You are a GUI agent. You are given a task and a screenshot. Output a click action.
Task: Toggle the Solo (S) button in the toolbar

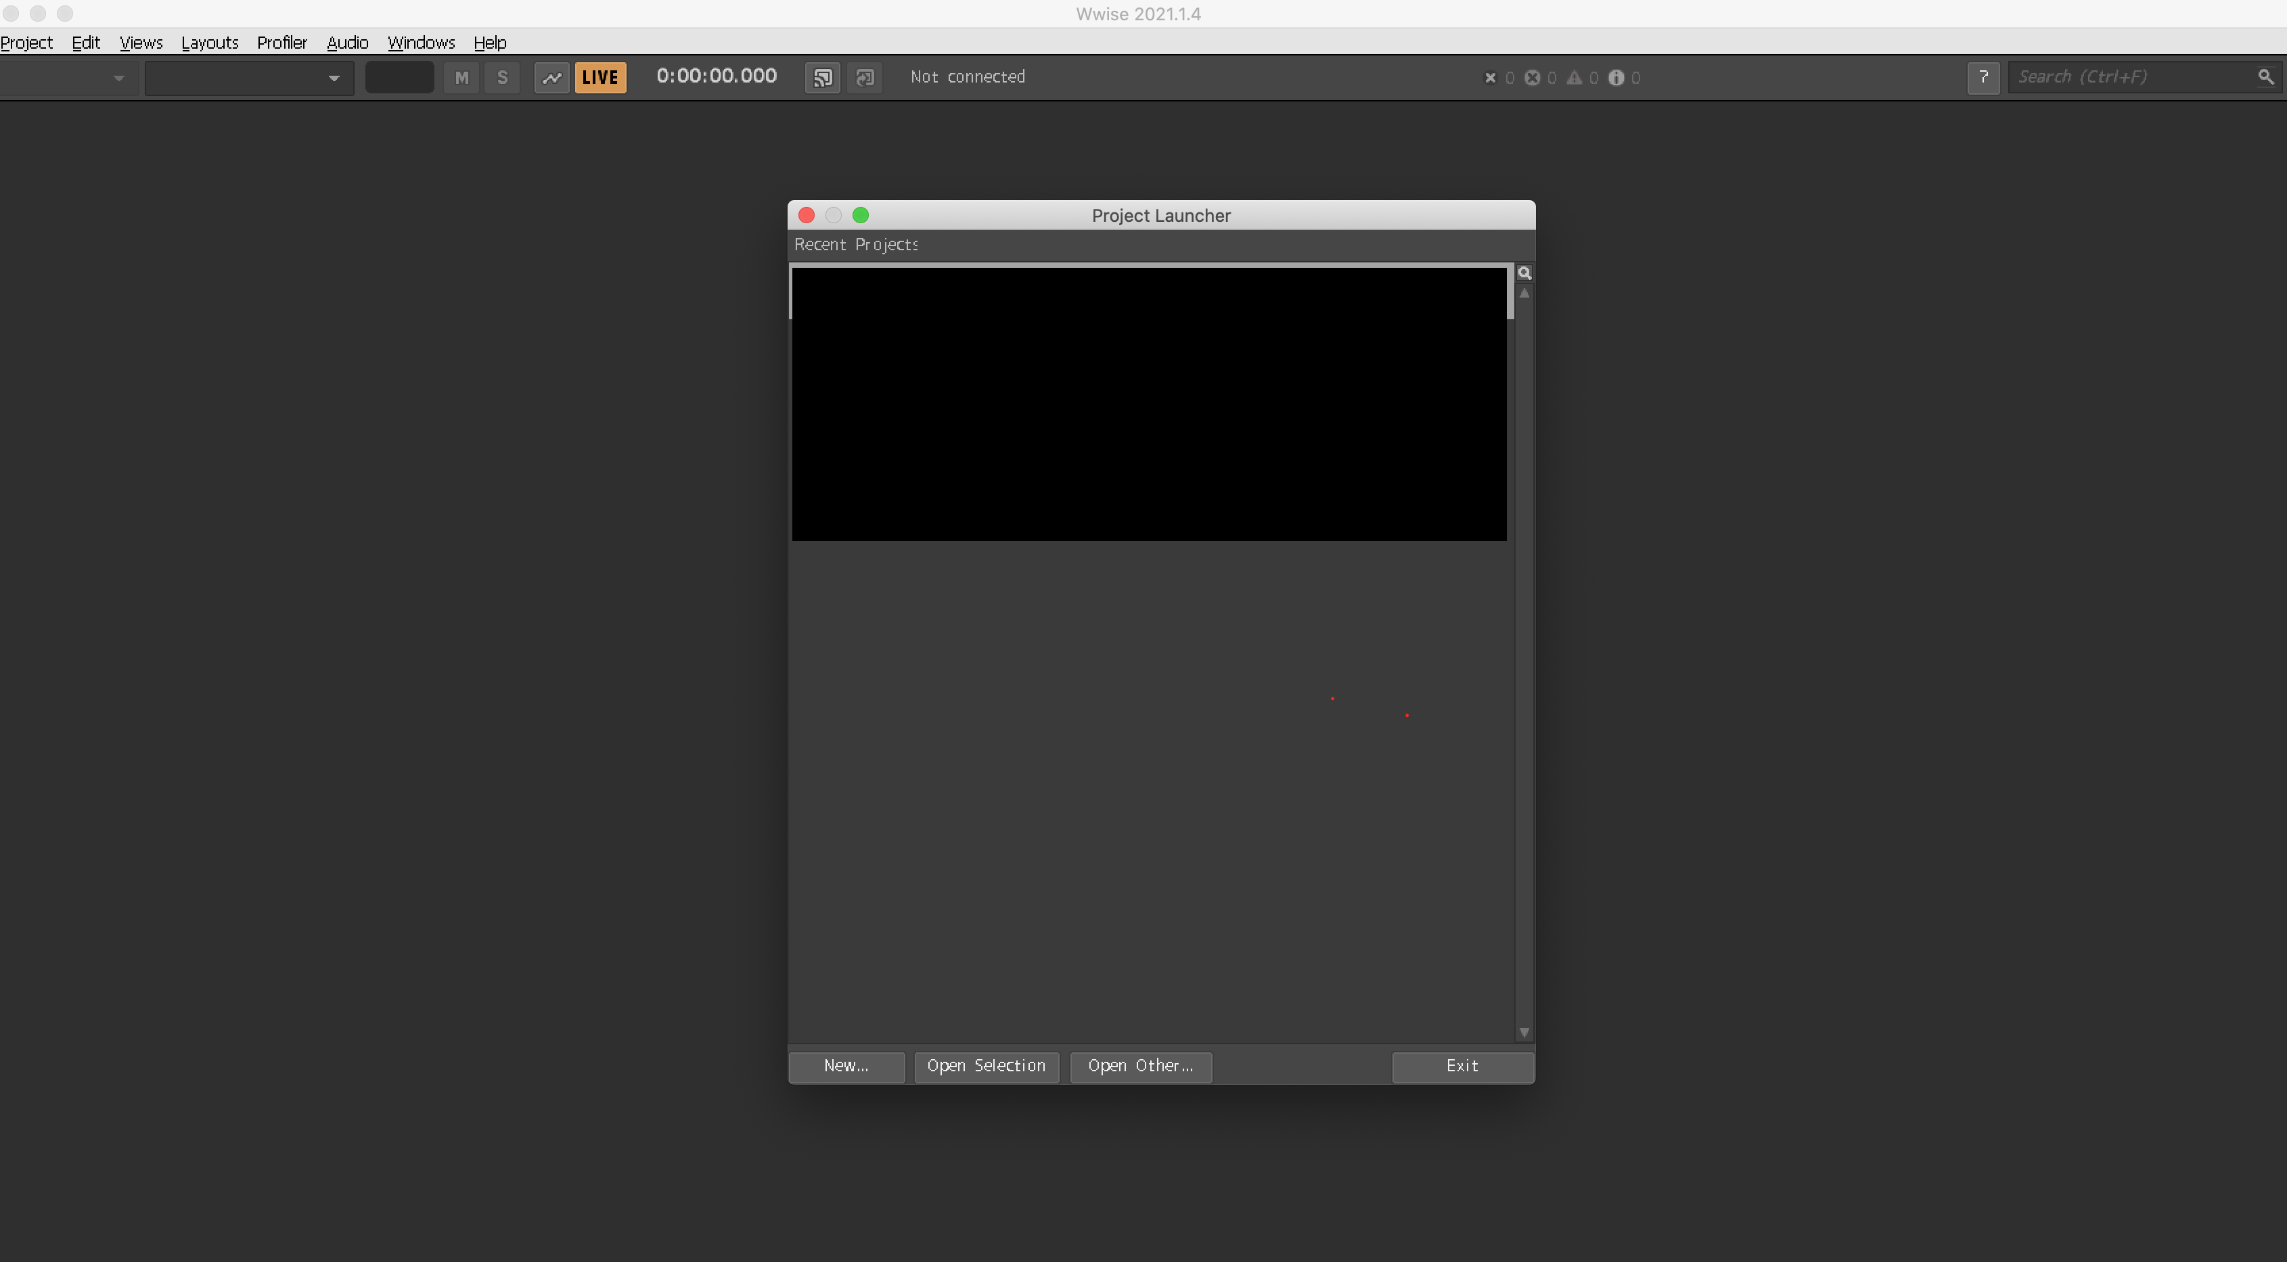coord(503,77)
